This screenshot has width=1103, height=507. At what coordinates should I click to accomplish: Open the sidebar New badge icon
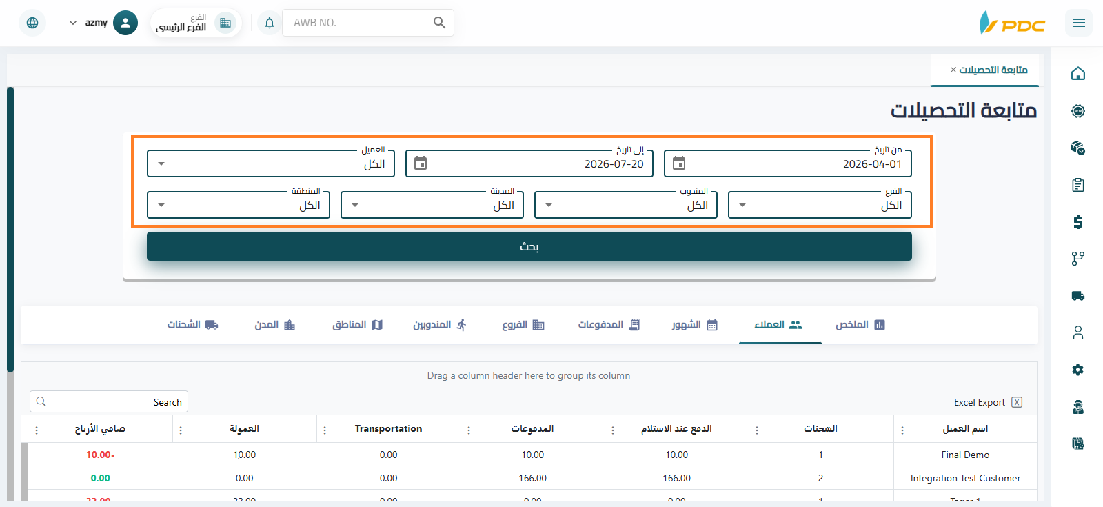(1078, 111)
